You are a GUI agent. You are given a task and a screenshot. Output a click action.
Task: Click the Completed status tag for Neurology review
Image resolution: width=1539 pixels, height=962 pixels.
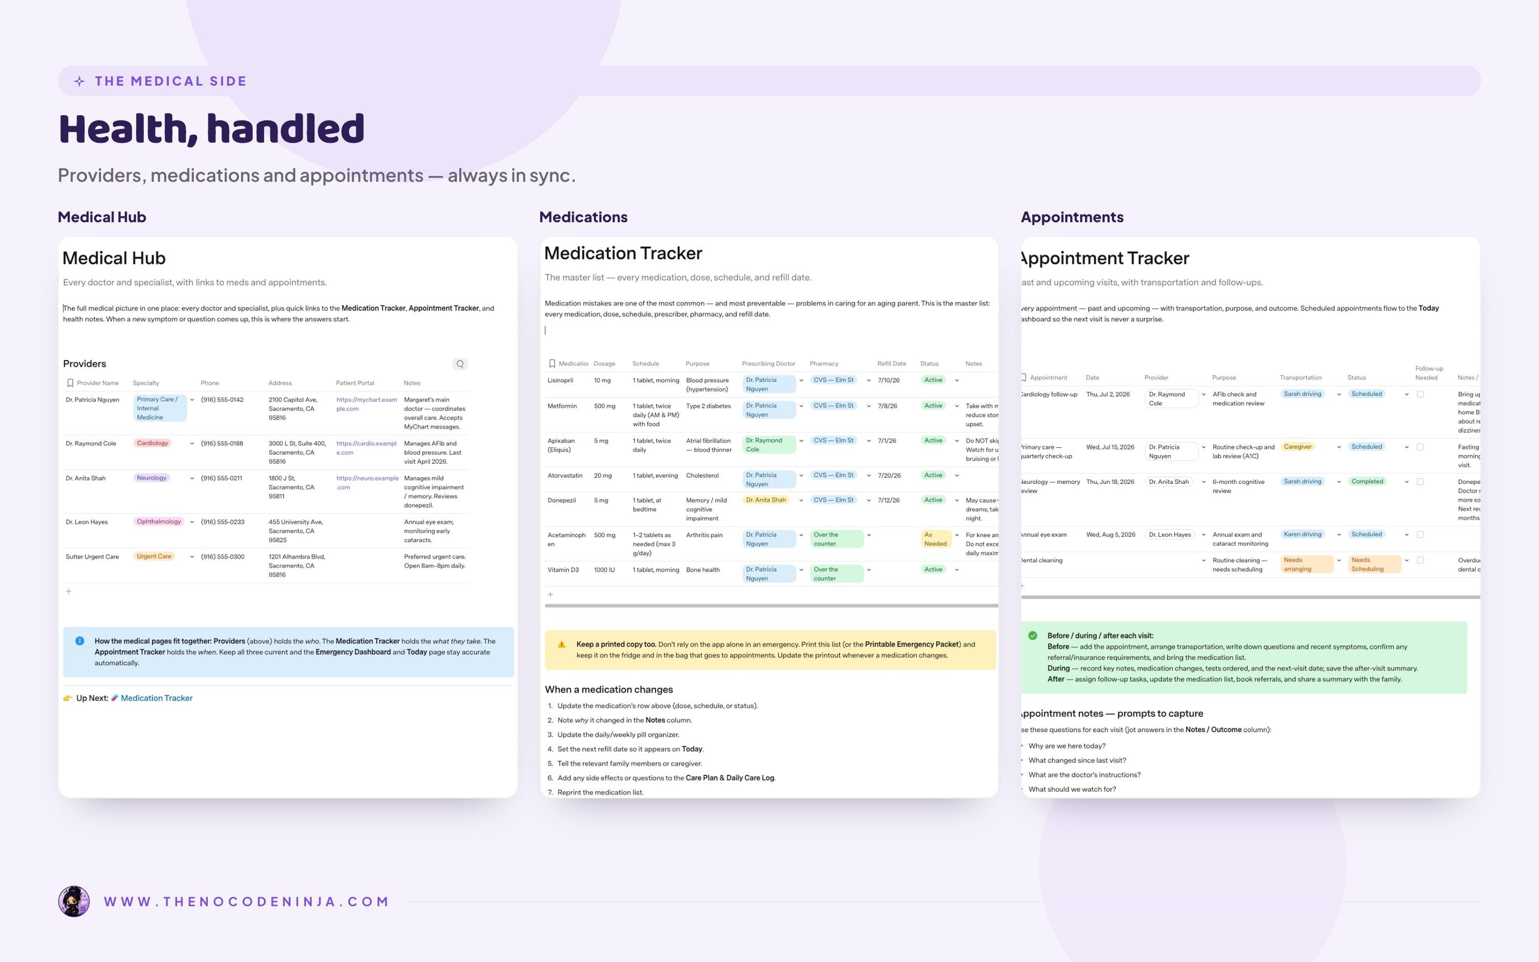point(1367,482)
